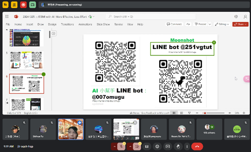Expand the file name dropdown chevron

(x=93, y=17)
